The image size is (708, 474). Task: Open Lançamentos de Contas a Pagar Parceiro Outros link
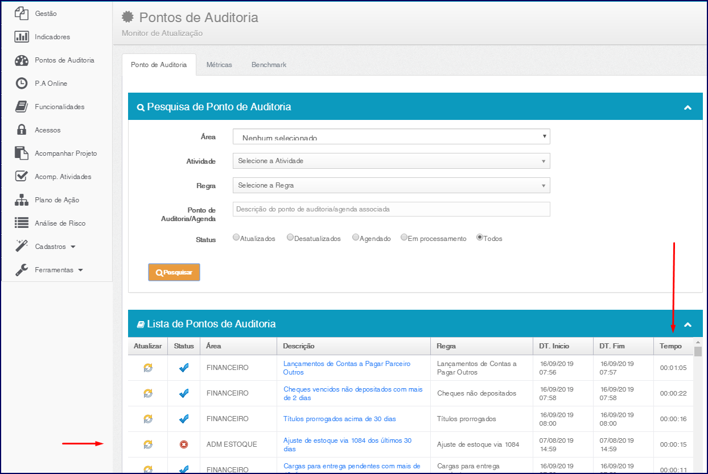(x=347, y=368)
